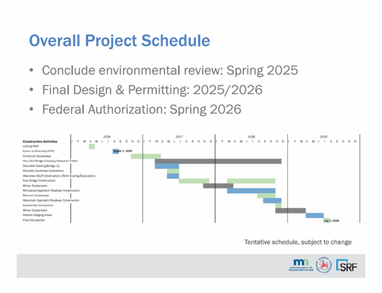Click the Wisconsin Department of Transportation seal
This screenshot has width=382, height=293.
coord(324,266)
